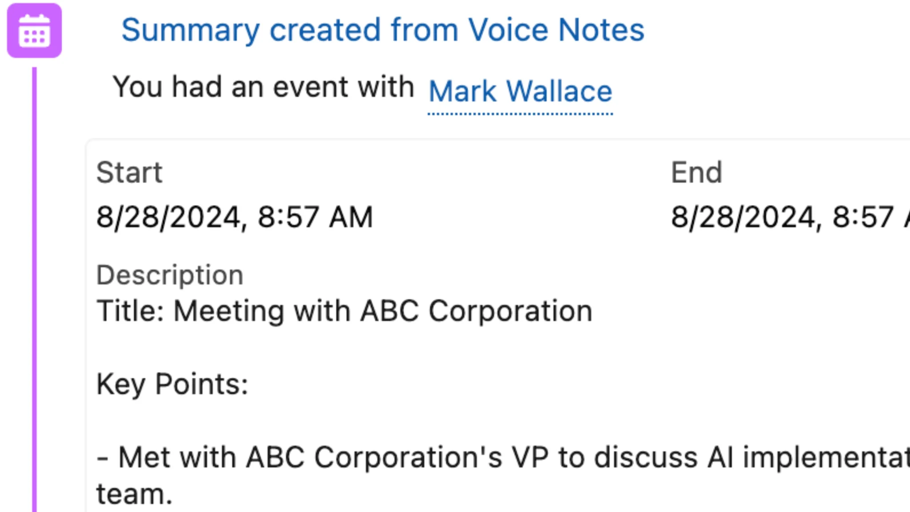Click the purple vertical timeline line

pyautogui.click(x=34, y=289)
